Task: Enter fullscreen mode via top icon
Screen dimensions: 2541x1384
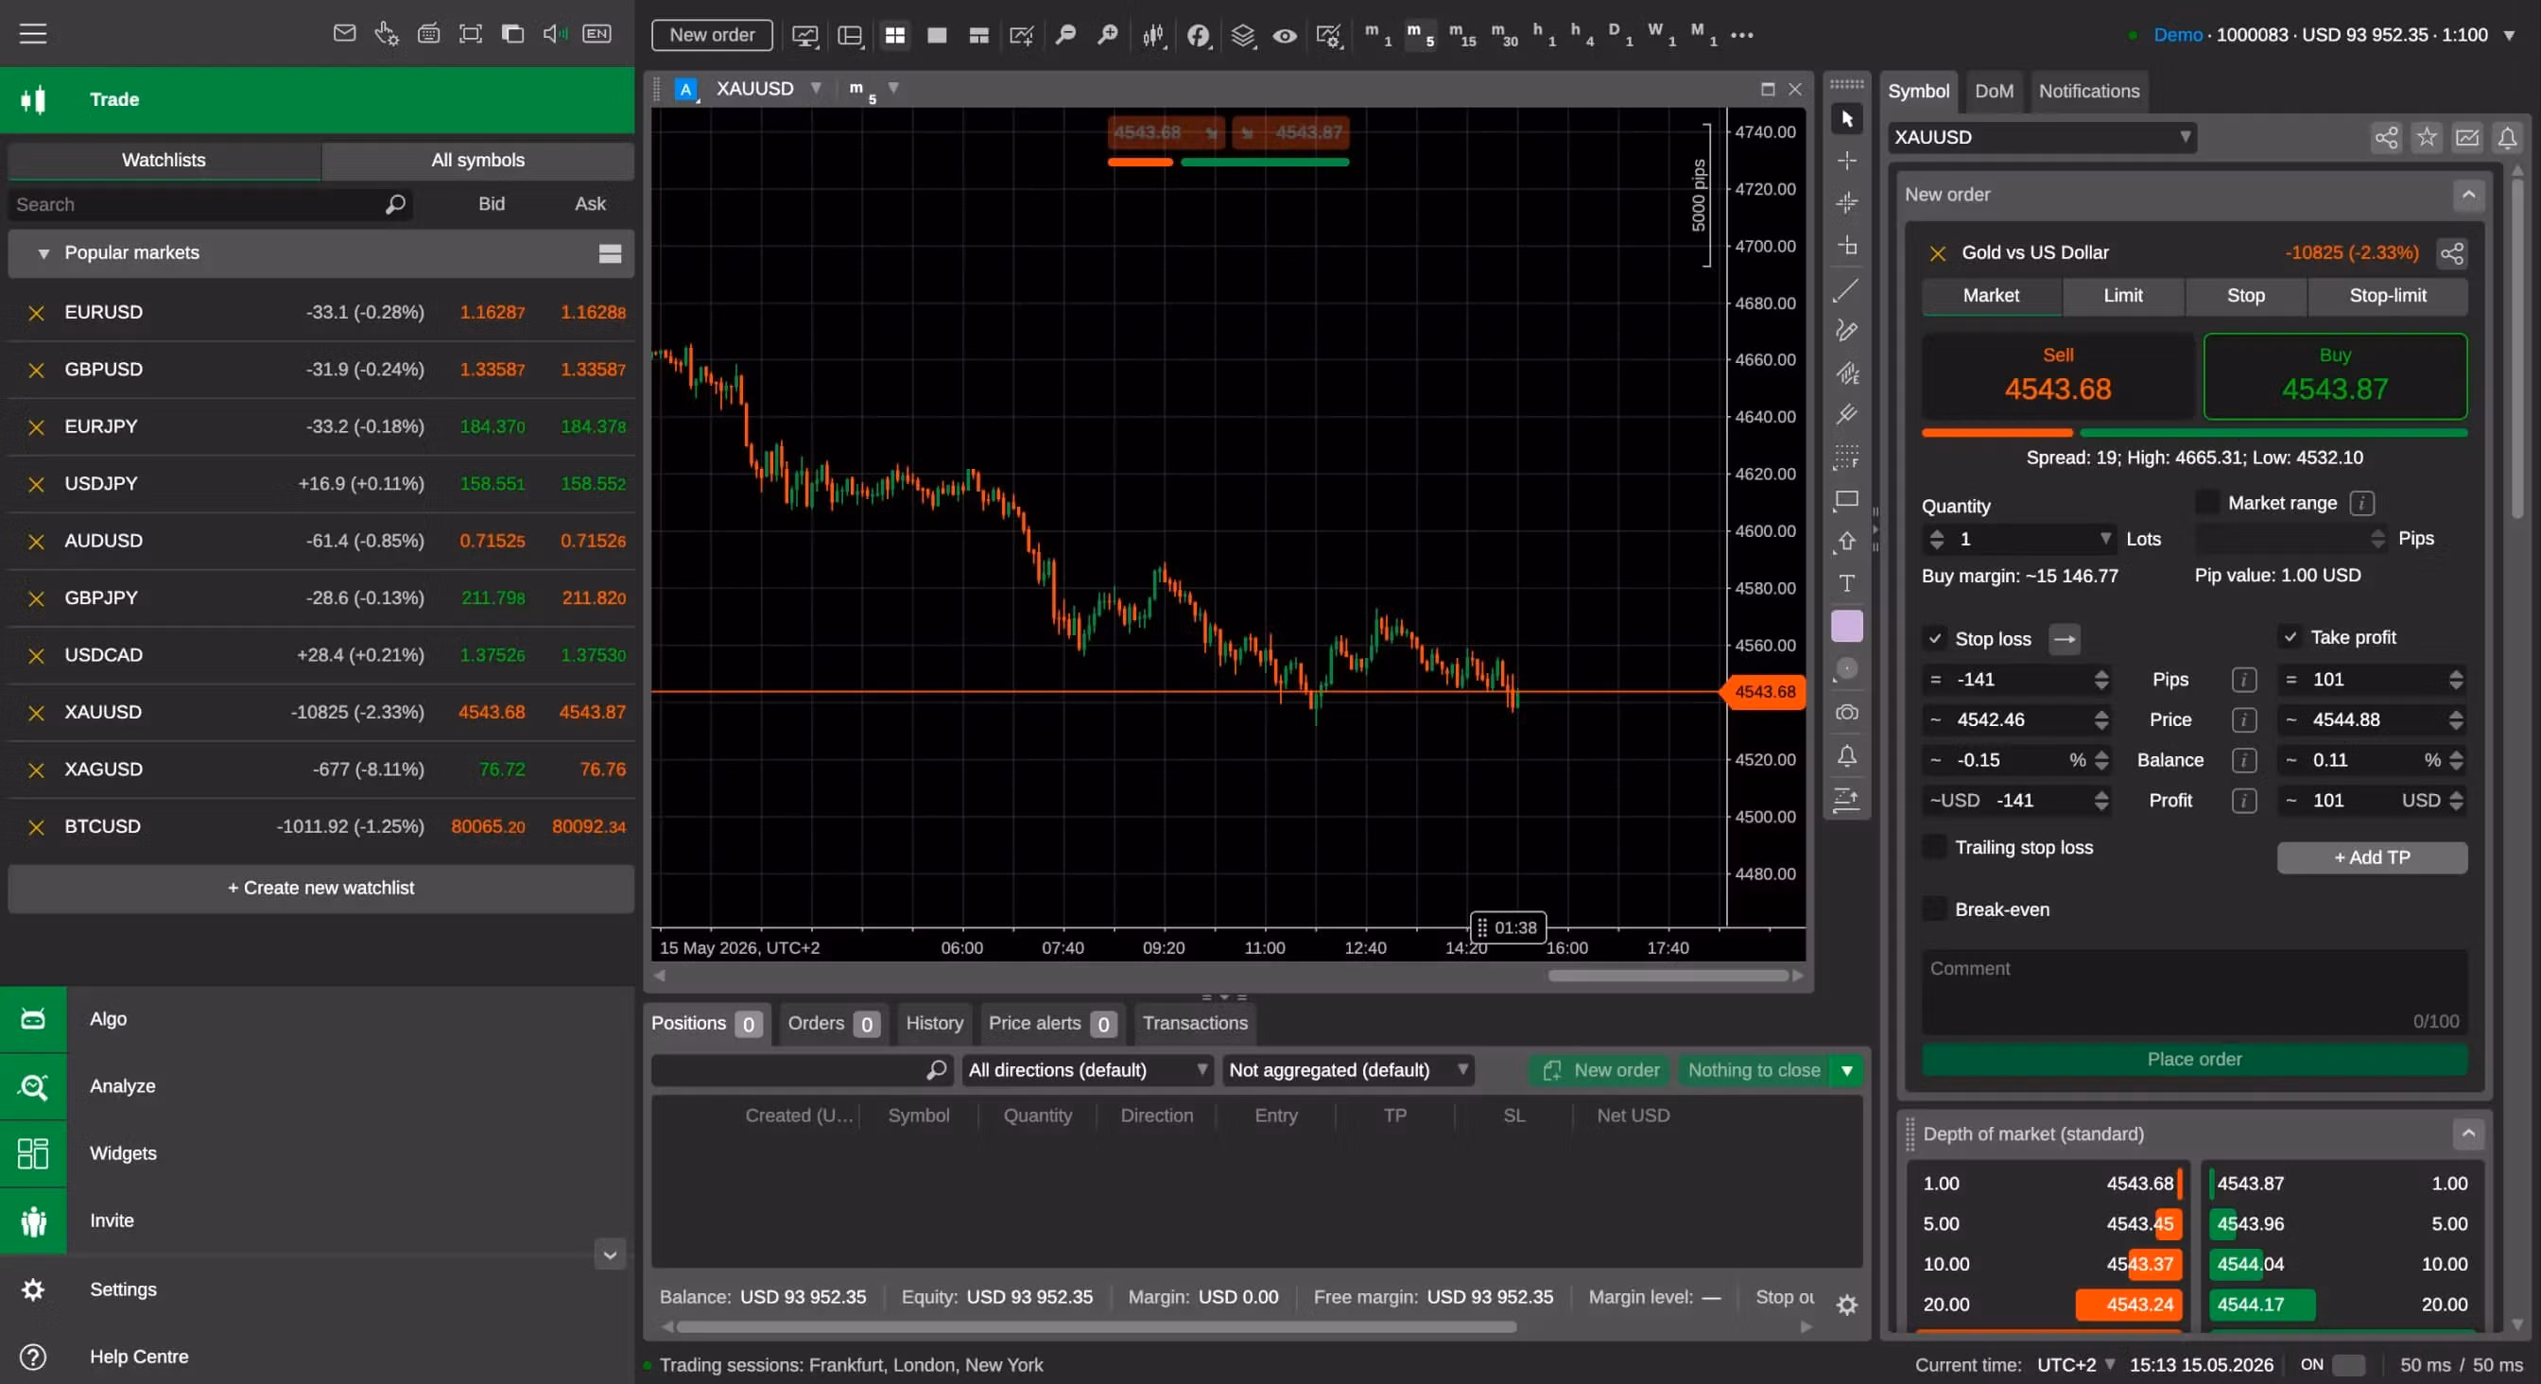Action: point(471,33)
